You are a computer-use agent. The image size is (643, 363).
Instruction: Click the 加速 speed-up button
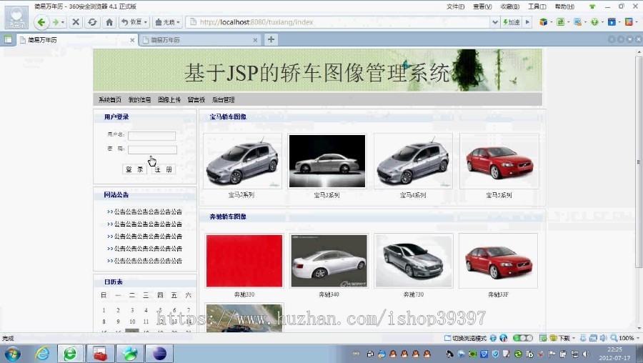(512, 22)
